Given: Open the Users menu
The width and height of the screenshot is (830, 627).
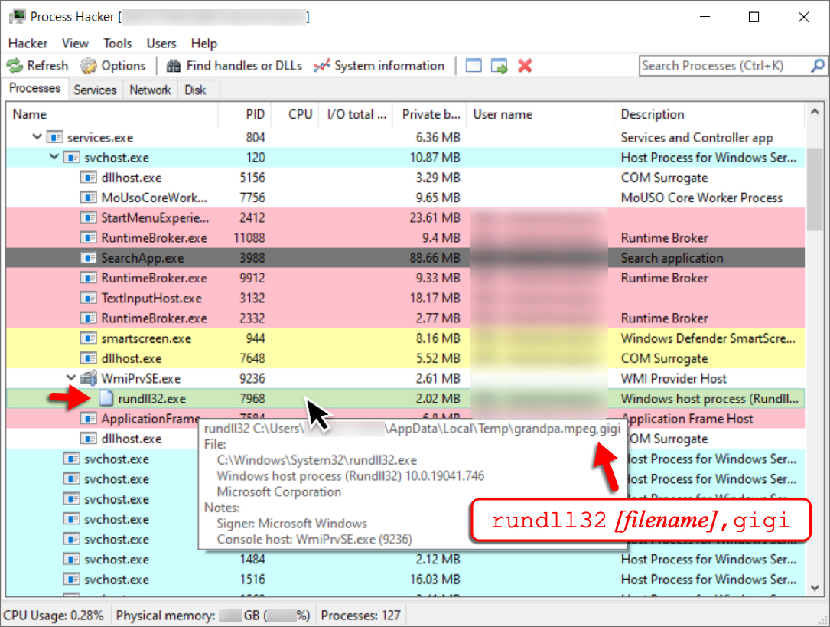Looking at the screenshot, I should [x=161, y=44].
